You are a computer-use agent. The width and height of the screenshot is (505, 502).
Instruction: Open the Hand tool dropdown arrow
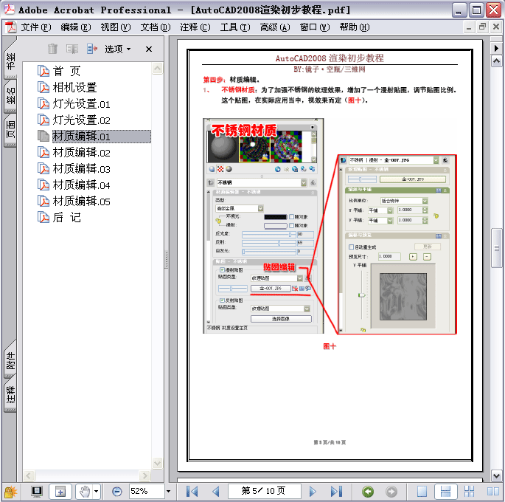[x=97, y=492]
